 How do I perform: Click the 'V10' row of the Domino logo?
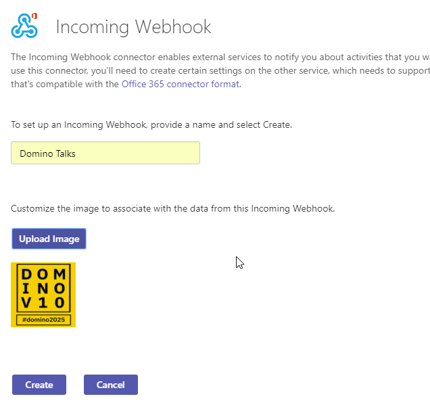tap(43, 303)
